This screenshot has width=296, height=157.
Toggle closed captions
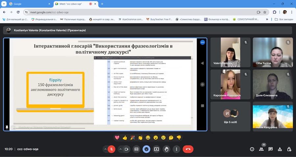[136, 149]
